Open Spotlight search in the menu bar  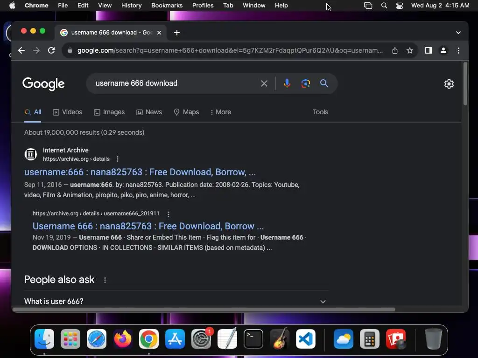384,6
